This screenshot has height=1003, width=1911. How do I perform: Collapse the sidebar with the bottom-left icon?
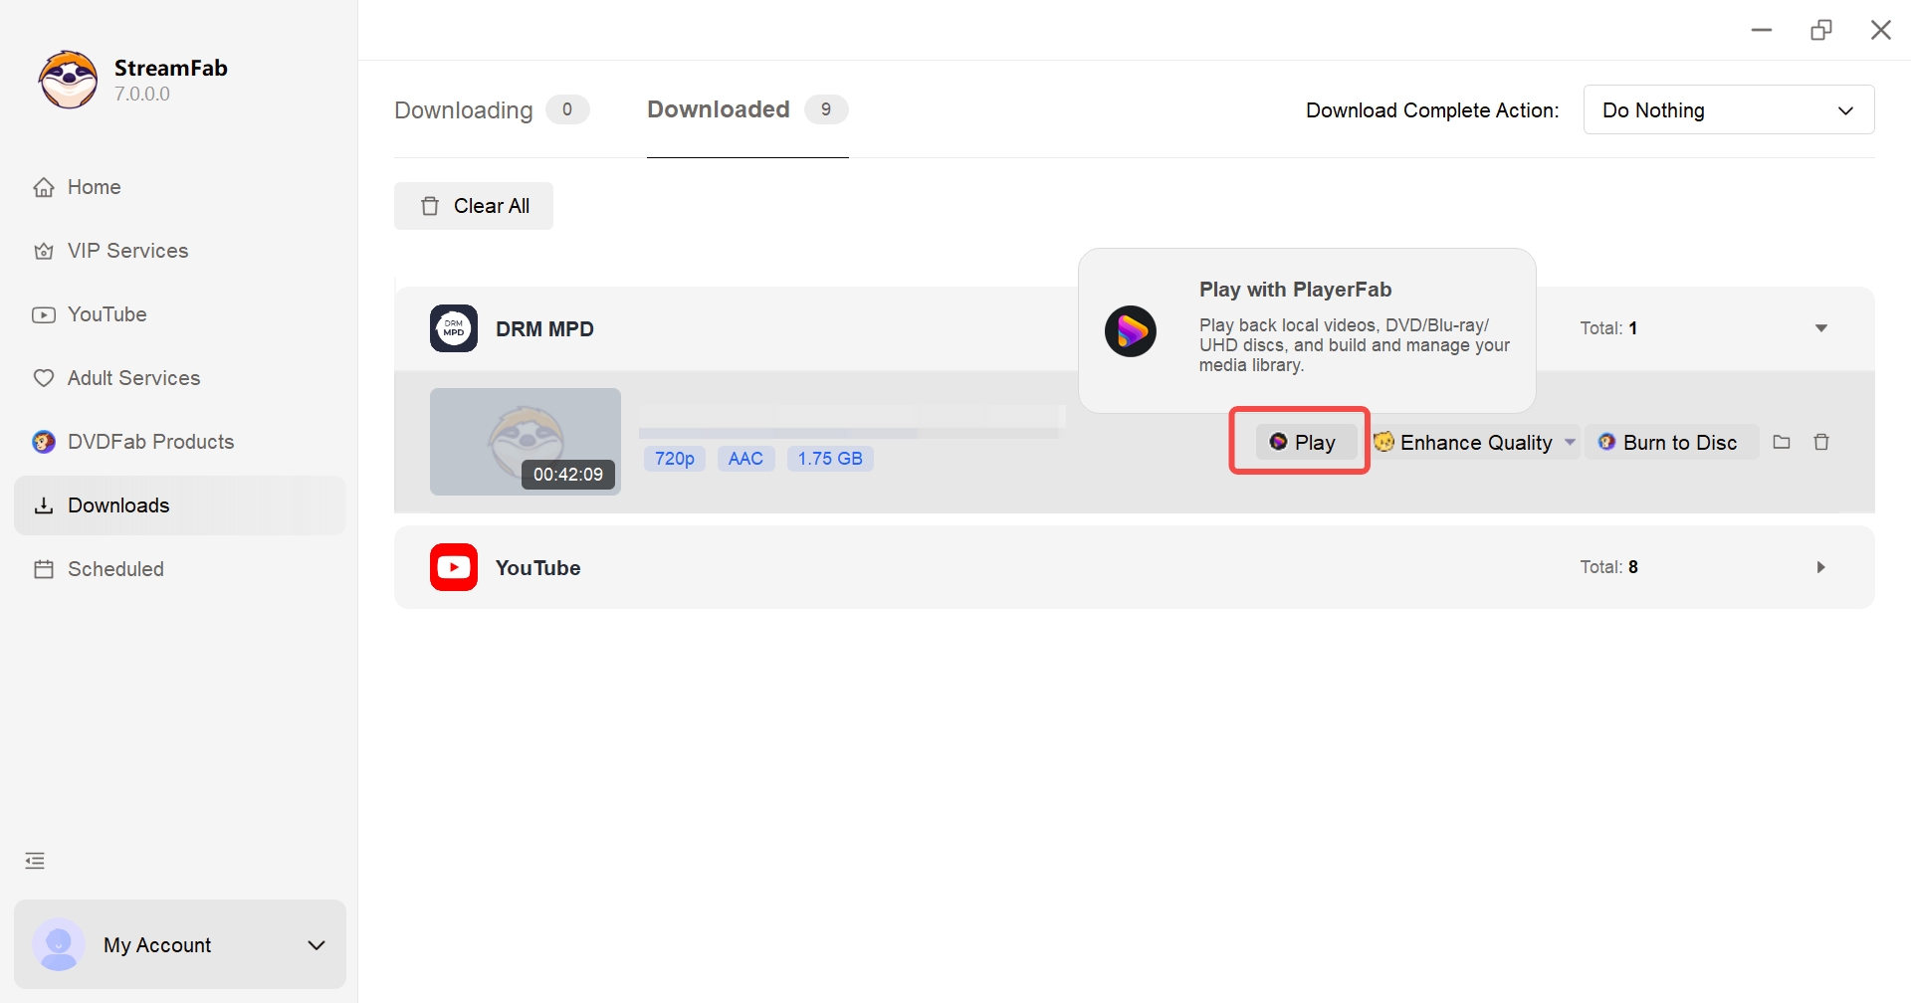[x=35, y=860]
